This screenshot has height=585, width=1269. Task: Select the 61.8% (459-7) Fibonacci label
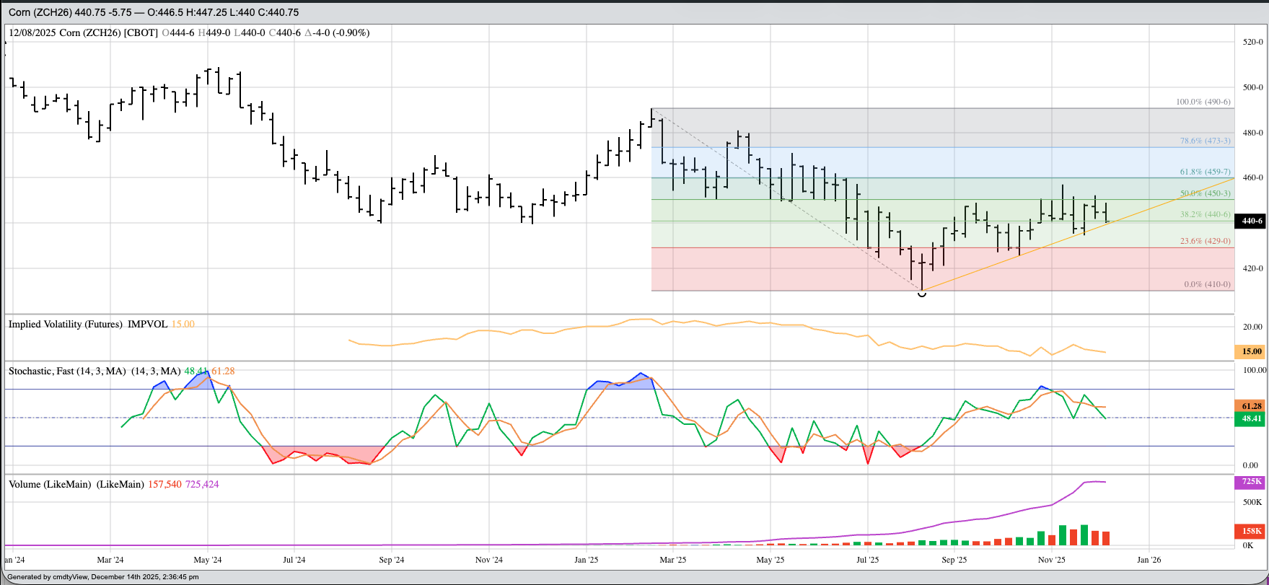coord(1205,172)
